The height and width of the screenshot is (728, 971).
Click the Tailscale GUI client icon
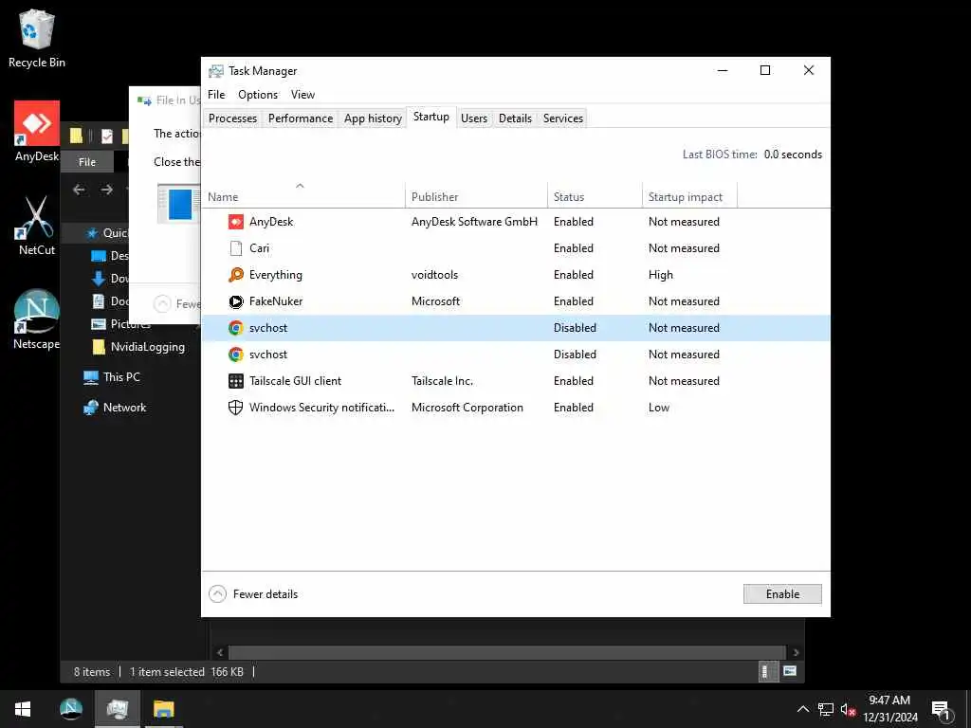coord(236,381)
